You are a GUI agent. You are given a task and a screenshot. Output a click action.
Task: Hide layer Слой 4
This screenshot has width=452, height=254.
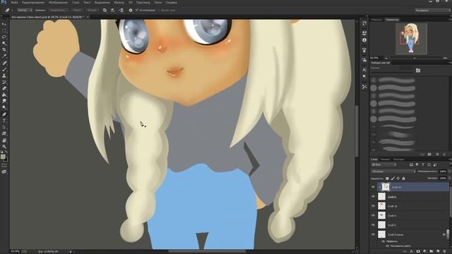(x=373, y=216)
